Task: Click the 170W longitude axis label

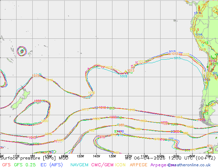Action: tap(48, 156)
